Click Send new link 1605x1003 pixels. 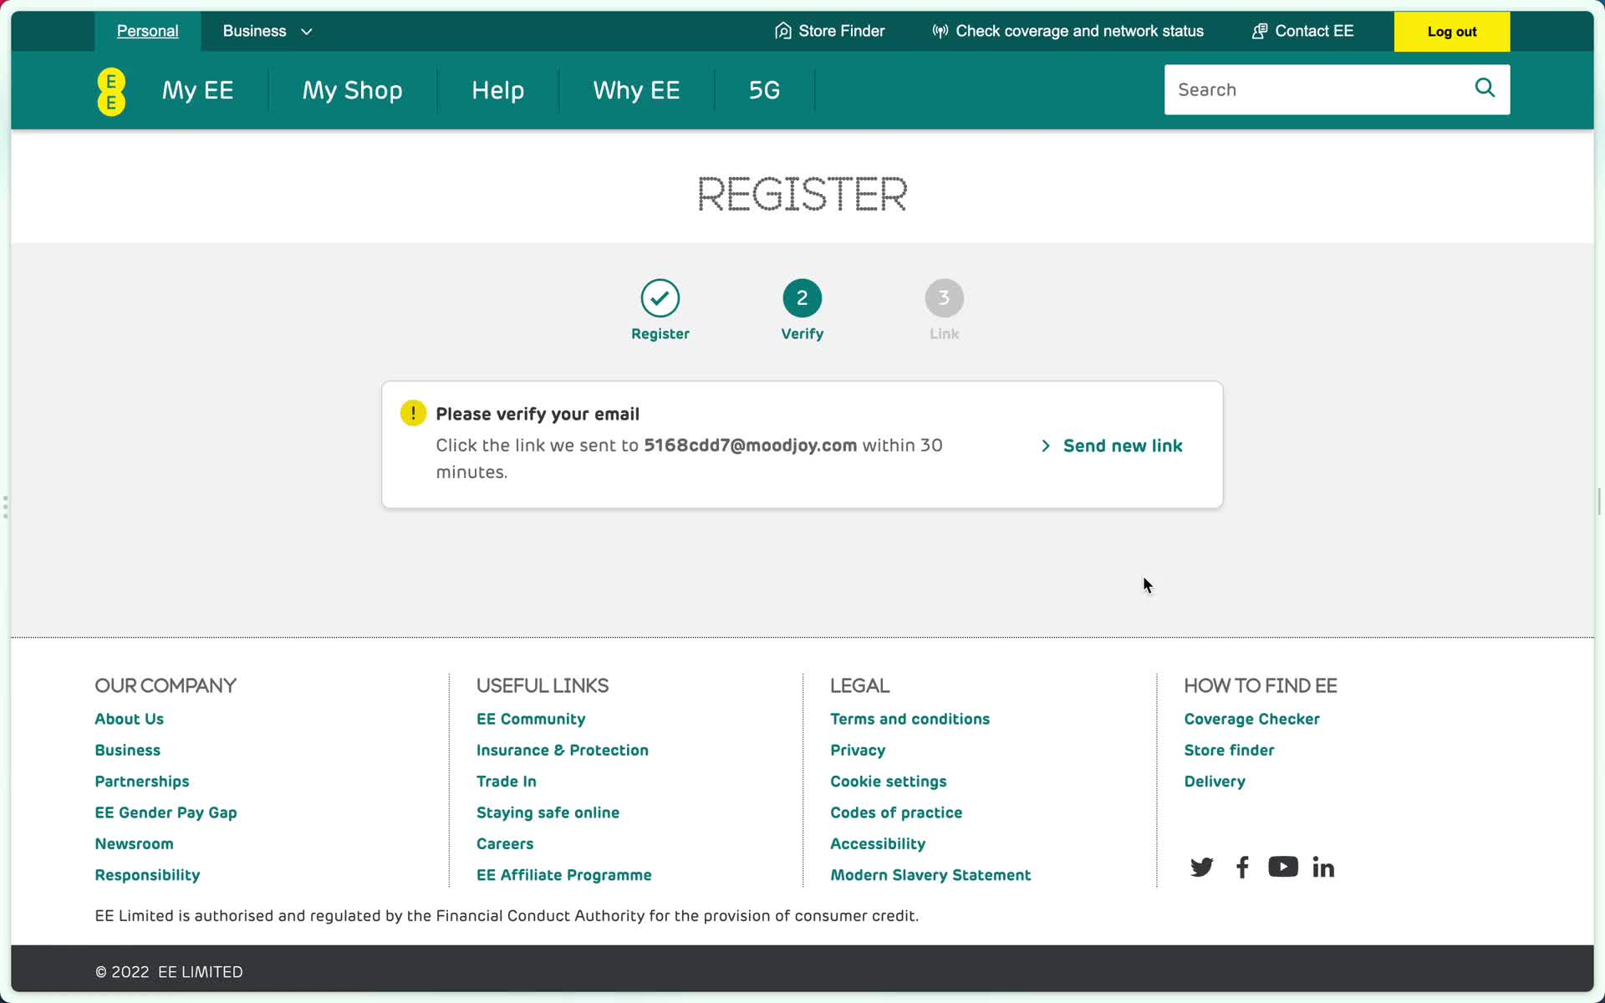coord(1123,445)
